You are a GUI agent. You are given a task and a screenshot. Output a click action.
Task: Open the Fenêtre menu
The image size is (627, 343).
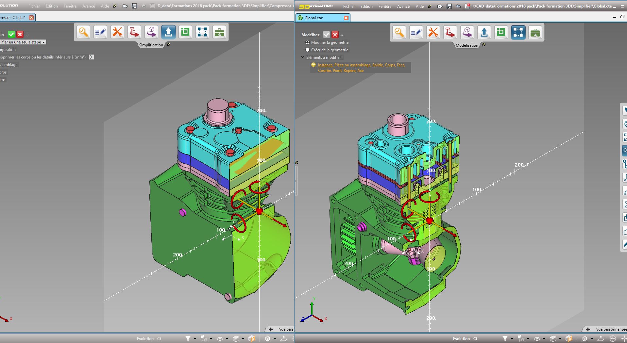point(385,6)
